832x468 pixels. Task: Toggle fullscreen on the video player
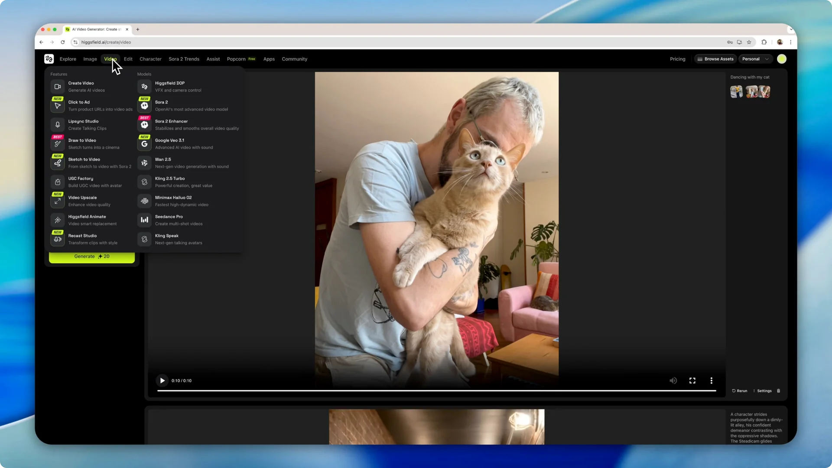click(692, 380)
